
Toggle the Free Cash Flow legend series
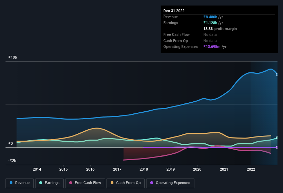coord(85,183)
